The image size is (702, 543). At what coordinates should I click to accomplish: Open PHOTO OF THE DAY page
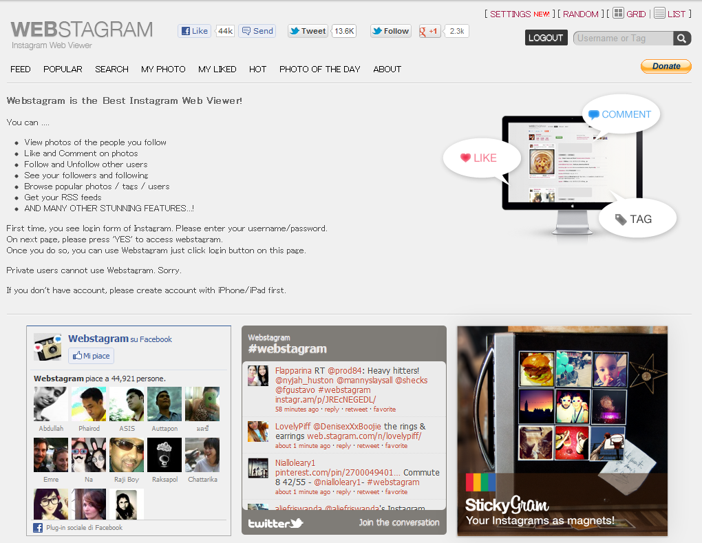pyautogui.click(x=319, y=70)
